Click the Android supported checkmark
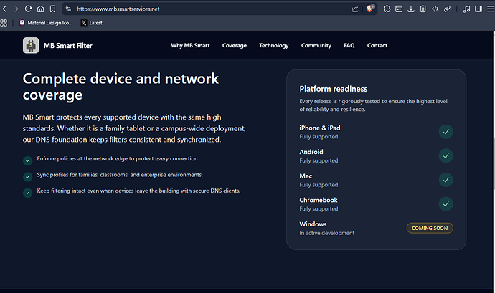The width and height of the screenshot is (495, 293). (445, 155)
